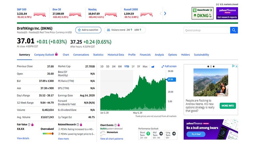
Task: Click the Mid Term right arrow icon
Action: coord(161,134)
